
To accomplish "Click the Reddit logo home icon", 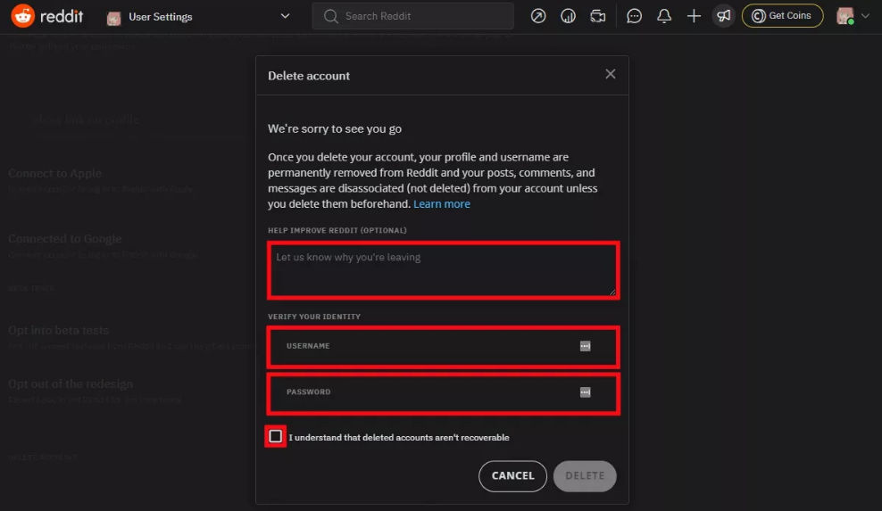I will pos(23,16).
